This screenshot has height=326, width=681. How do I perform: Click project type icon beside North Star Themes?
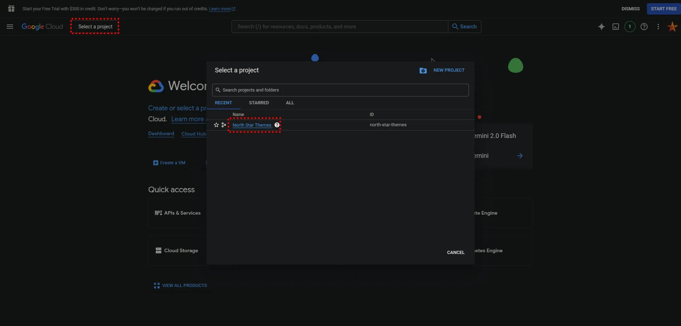(224, 125)
